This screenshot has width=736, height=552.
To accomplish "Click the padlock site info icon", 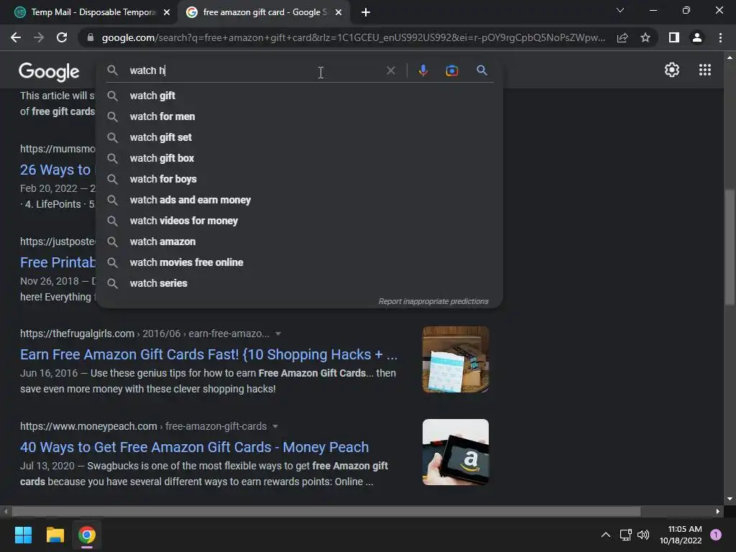I will (91, 37).
